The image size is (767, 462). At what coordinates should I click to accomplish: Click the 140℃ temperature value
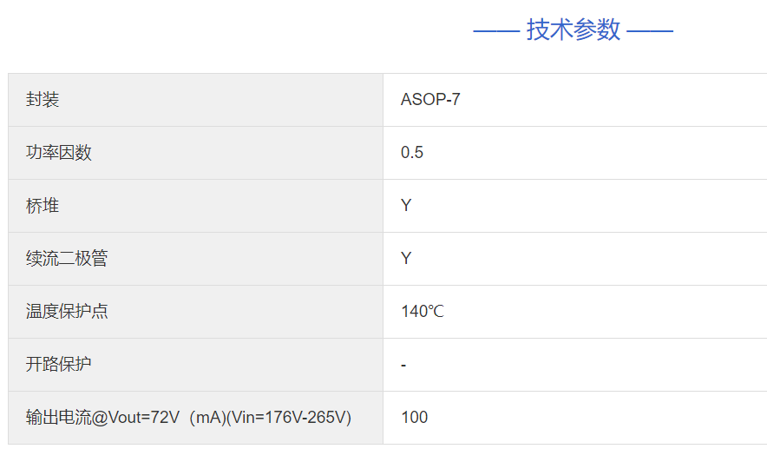click(423, 312)
